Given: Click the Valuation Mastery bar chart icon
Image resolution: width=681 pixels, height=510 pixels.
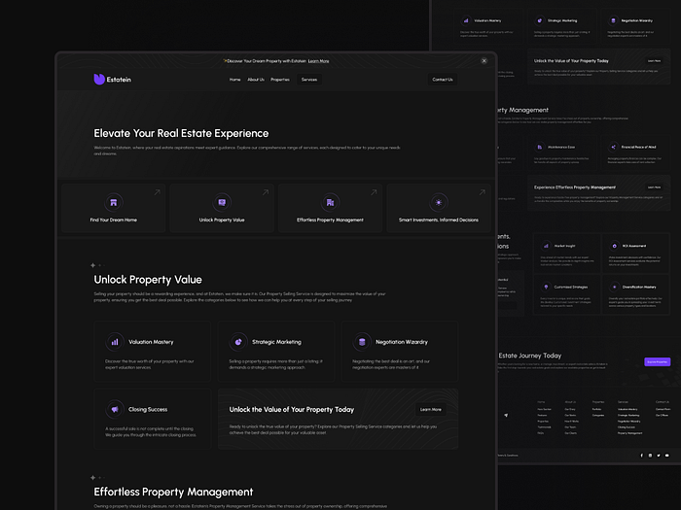Looking at the screenshot, I should [115, 342].
